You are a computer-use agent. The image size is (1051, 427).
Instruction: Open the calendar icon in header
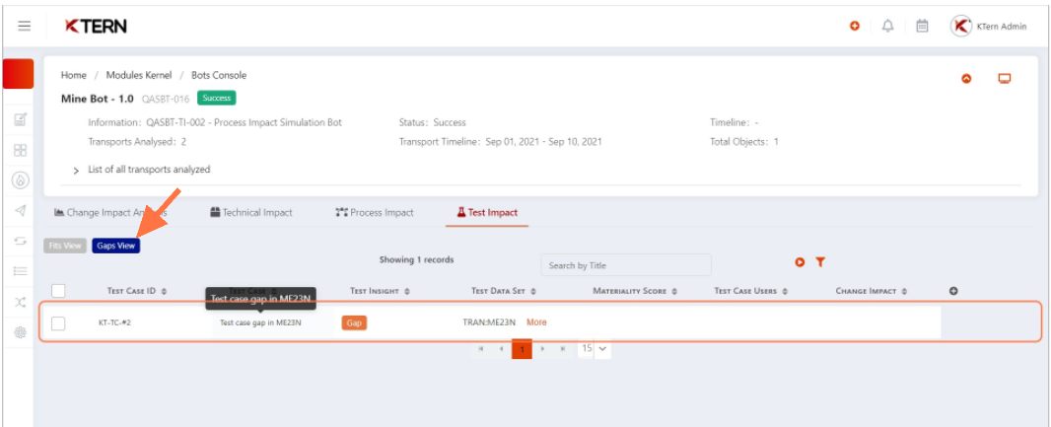coord(922,27)
